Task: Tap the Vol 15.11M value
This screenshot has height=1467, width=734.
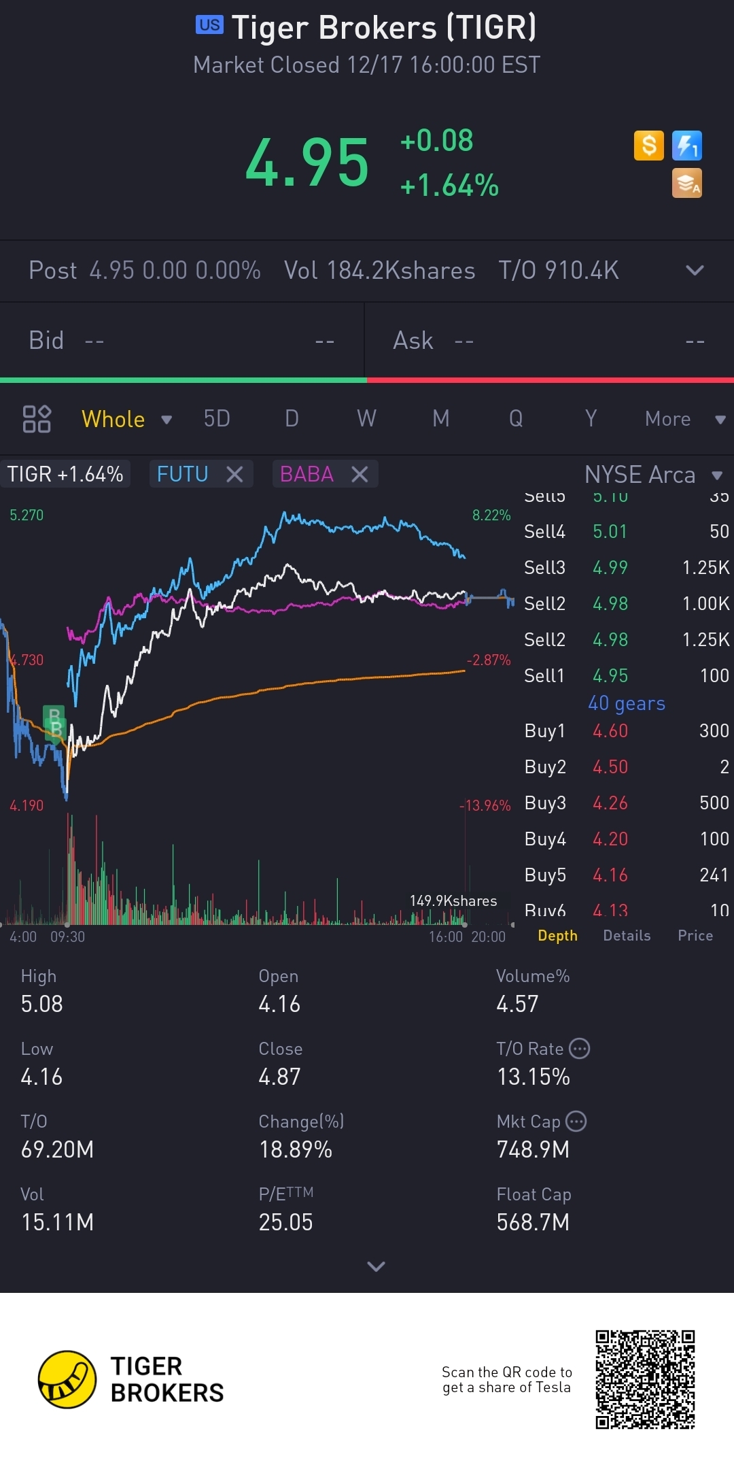Action: tap(57, 1222)
